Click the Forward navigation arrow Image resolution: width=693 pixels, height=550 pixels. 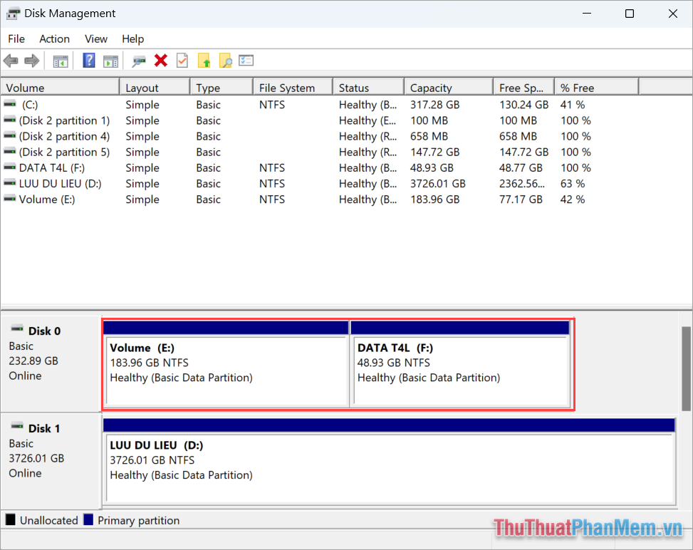click(x=32, y=61)
